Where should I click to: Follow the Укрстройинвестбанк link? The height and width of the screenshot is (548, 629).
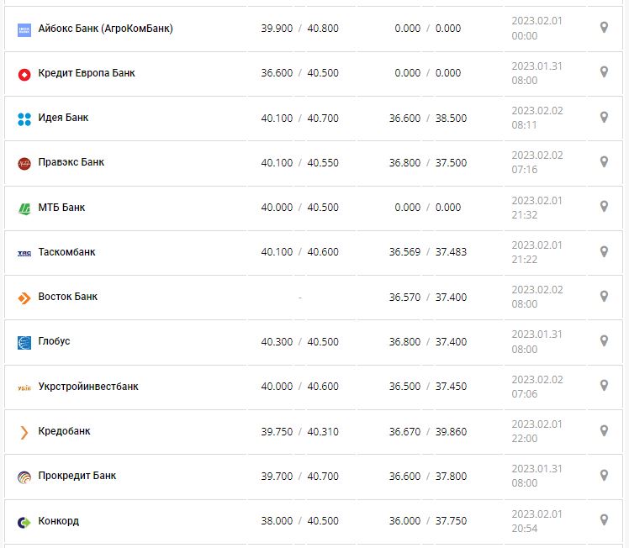click(88, 387)
